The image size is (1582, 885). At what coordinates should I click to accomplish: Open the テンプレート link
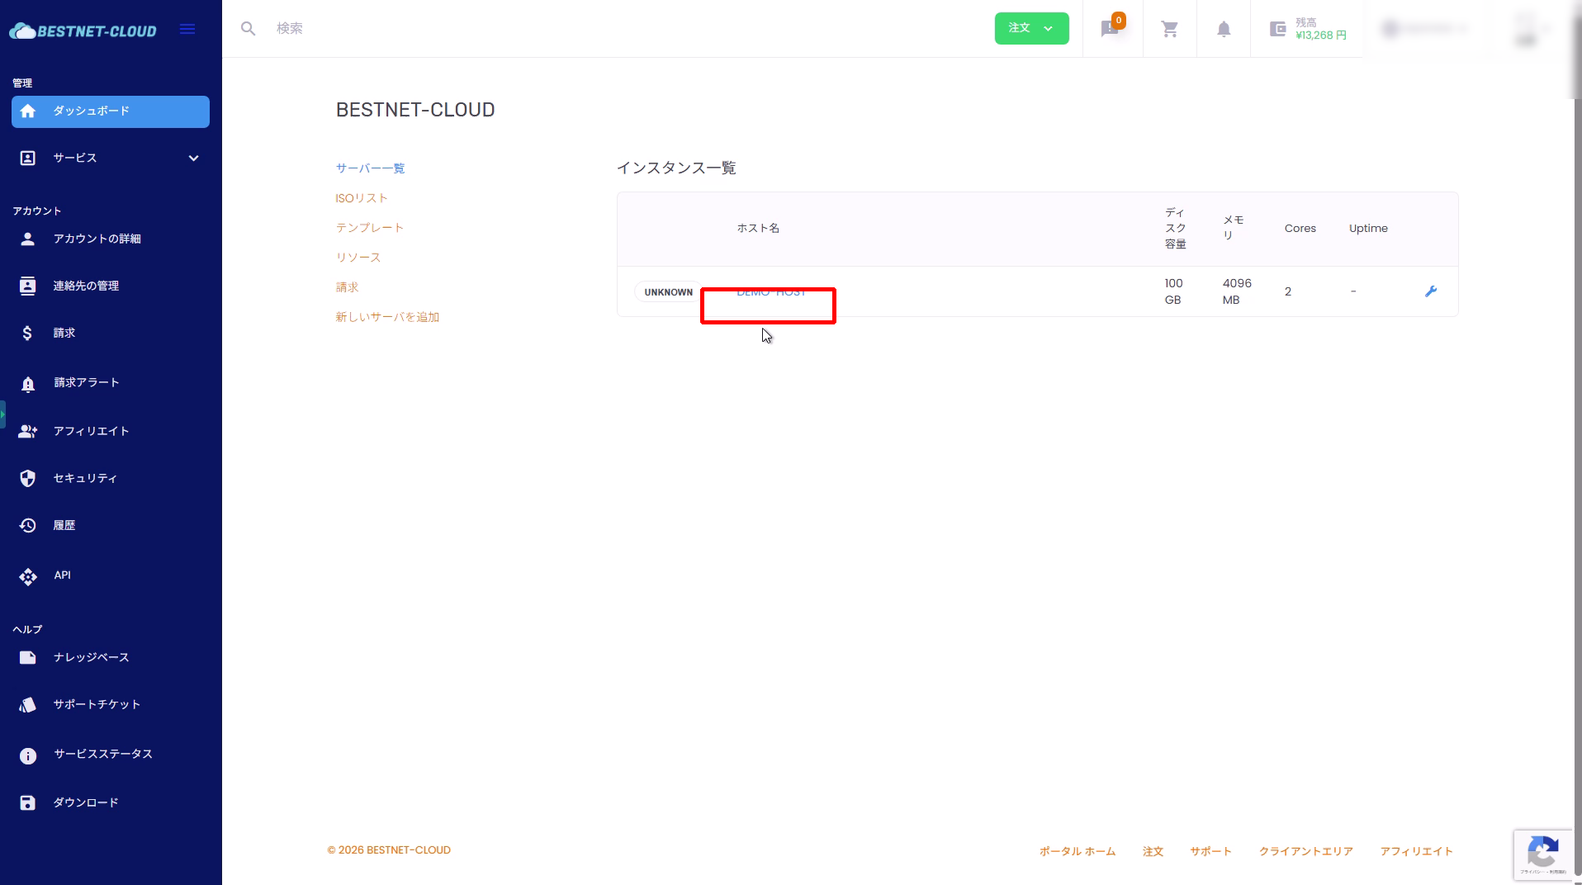coord(370,228)
